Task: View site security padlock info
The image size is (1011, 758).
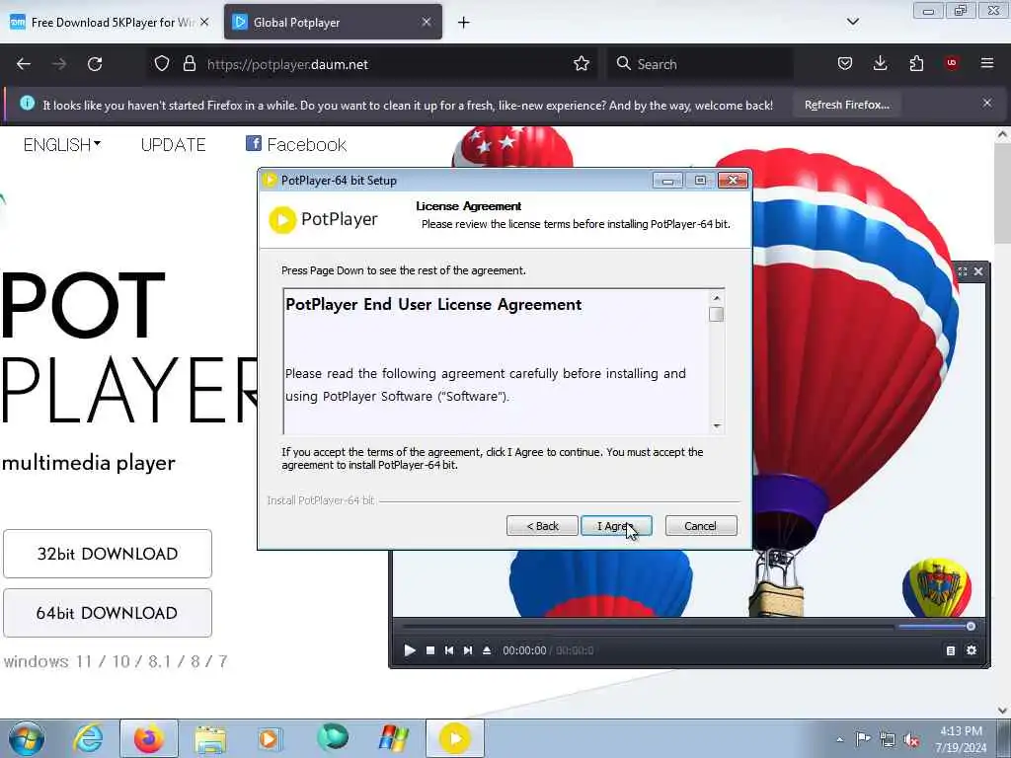Action: [189, 64]
